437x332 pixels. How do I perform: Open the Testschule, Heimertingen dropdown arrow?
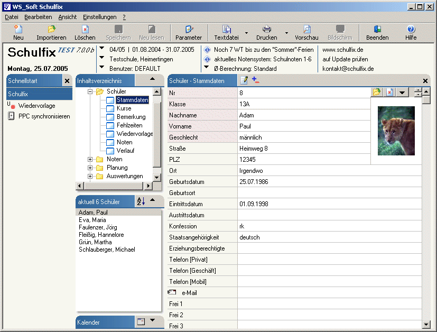pyautogui.click(x=102, y=58)
